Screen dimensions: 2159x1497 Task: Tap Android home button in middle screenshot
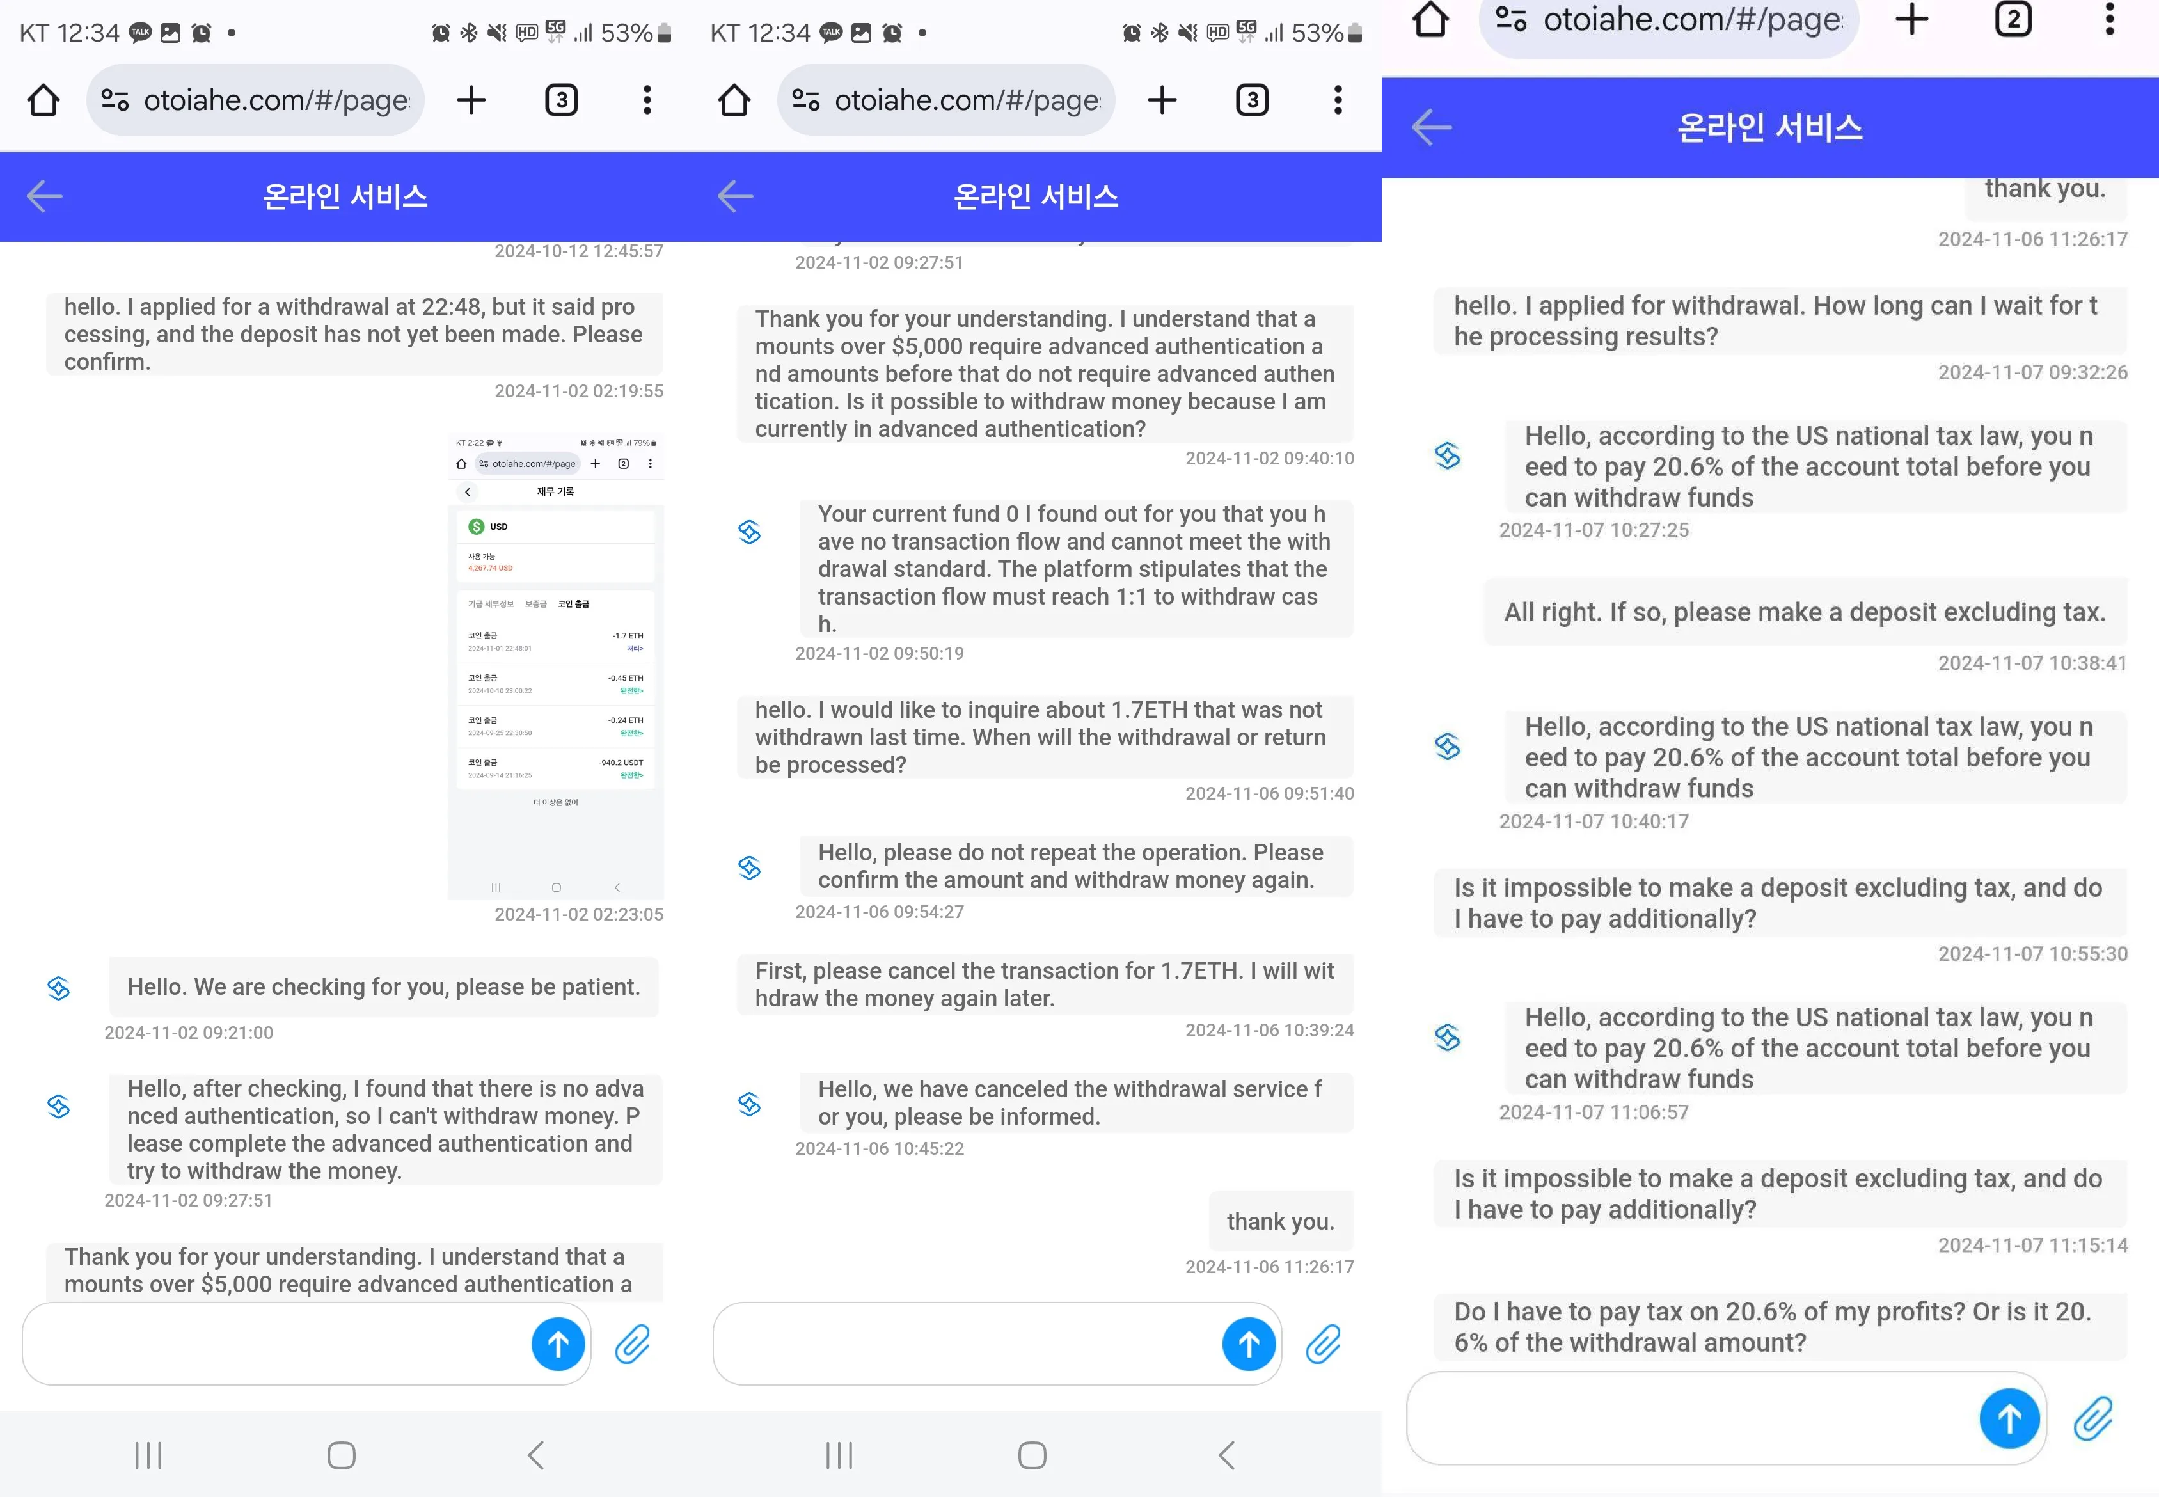[1032, 1455]
